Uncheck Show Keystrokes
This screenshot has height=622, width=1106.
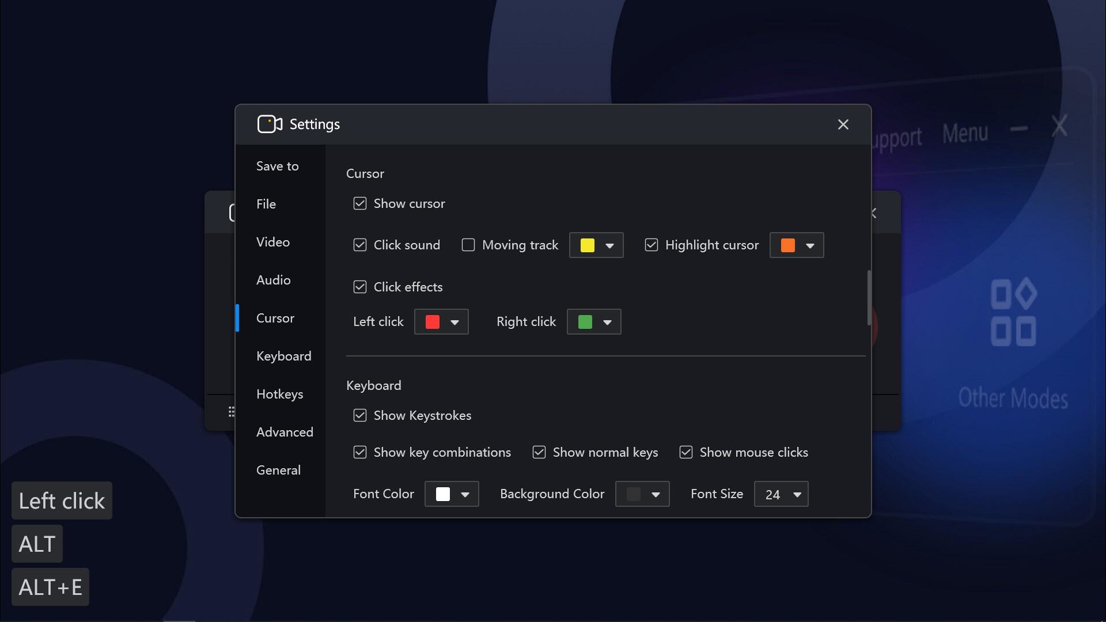(359, 415)
